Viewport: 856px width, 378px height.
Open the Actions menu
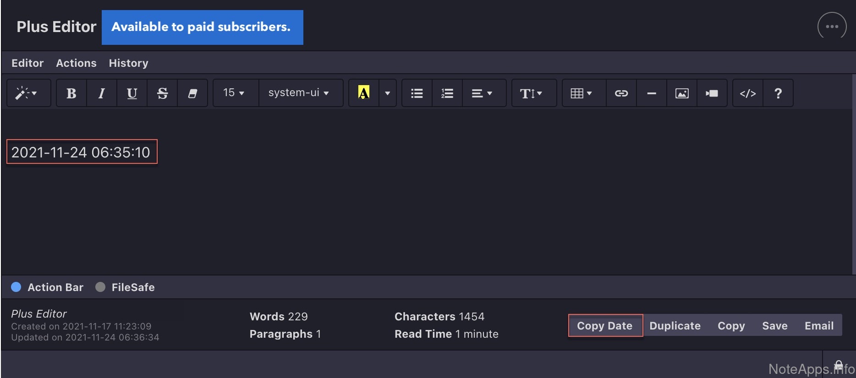click(x=76, y=63)
